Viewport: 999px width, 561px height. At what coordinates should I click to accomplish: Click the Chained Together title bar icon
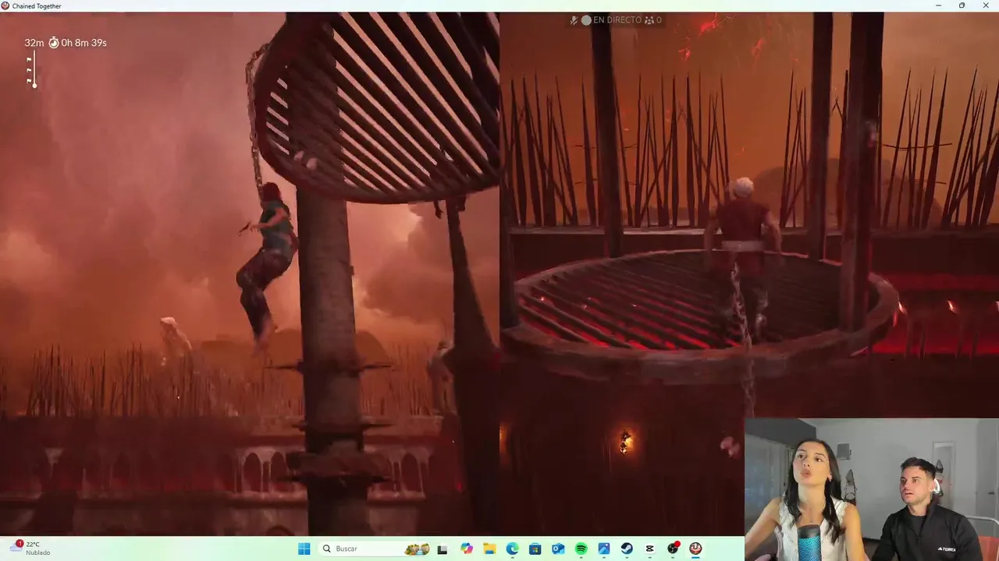(x=5, y=5)
